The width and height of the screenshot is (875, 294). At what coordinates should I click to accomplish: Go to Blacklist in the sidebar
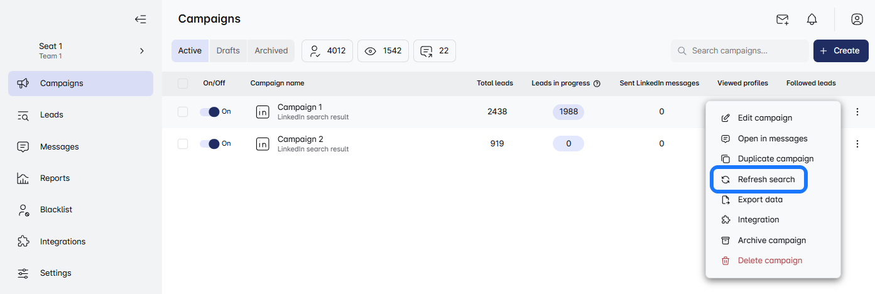[x=57, y=210]
